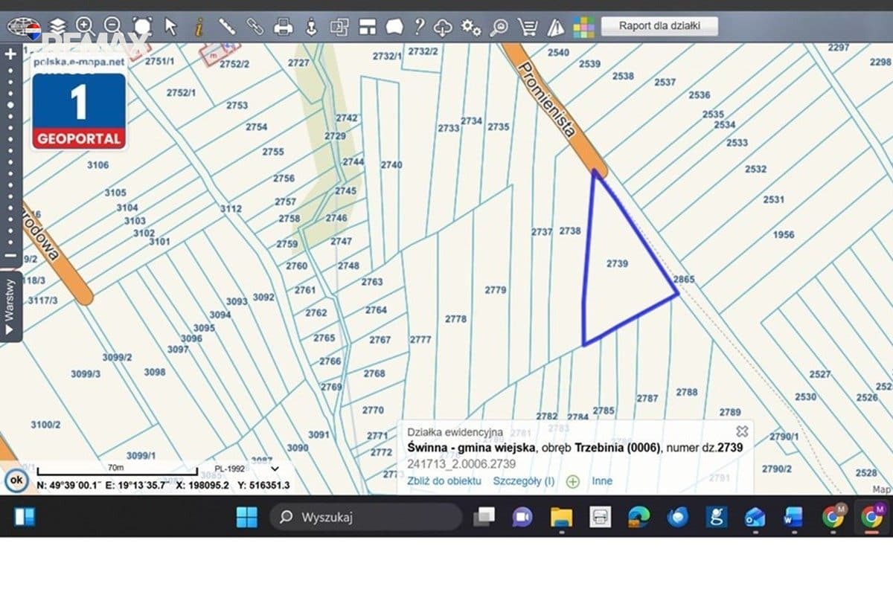Viewport: 893px width, 595px height.
Task: Select the zoom to full extent tool
Action: pyautogui.click(x=142, y=27)
